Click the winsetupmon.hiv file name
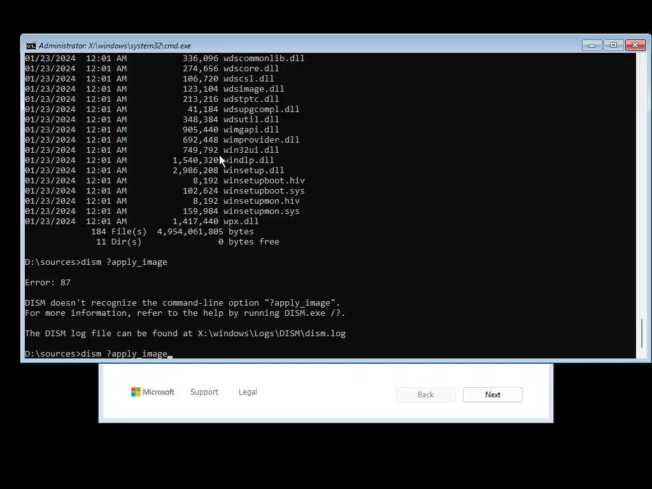 [x=261, y=201]
